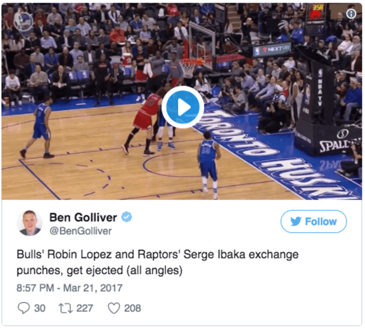Open Ben Golliver's profile avatar
The image size is (365, 329).
click(x=29, y=223)
